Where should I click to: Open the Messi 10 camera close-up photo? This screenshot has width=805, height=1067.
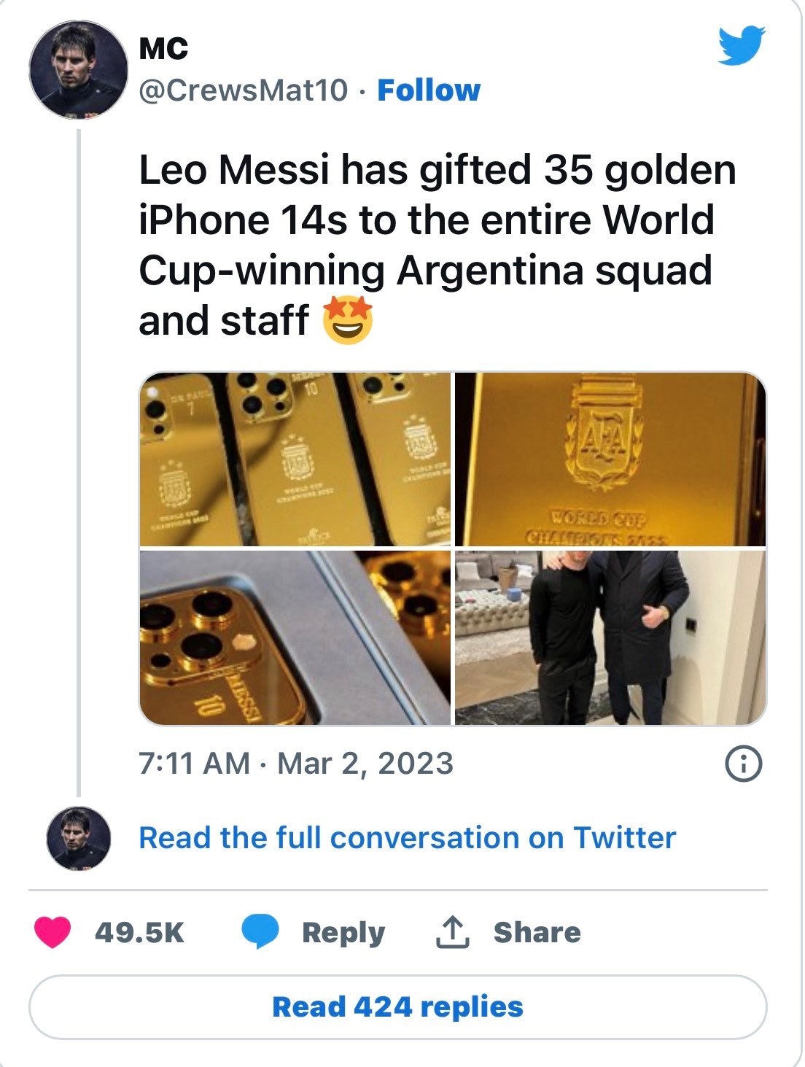[295, 638]
